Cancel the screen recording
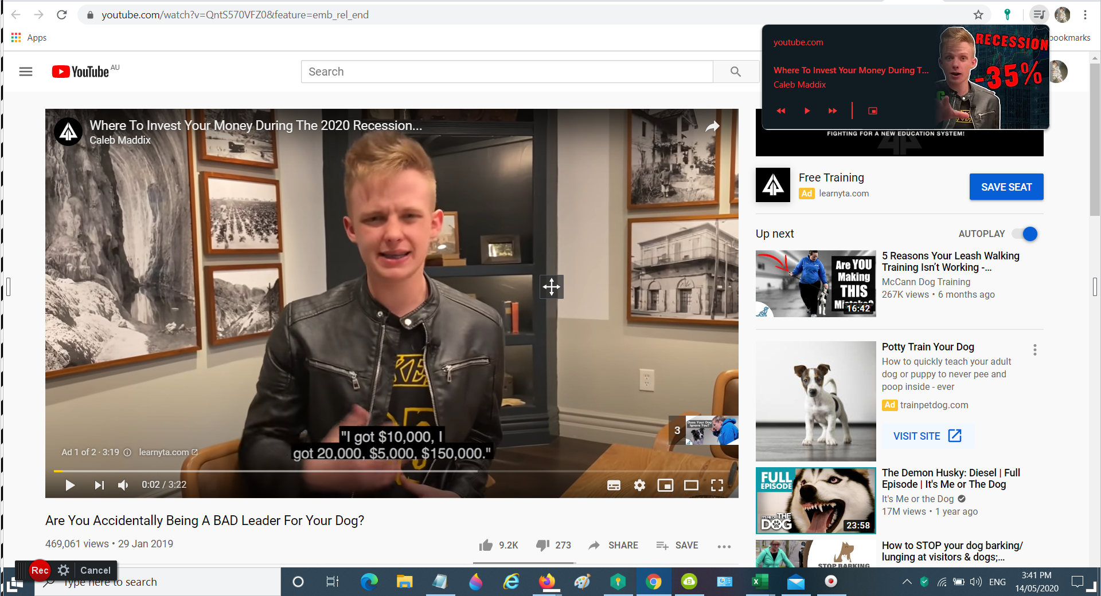Image resolution: width=1101 pixels, height=596 pixels. coord(95,570)
